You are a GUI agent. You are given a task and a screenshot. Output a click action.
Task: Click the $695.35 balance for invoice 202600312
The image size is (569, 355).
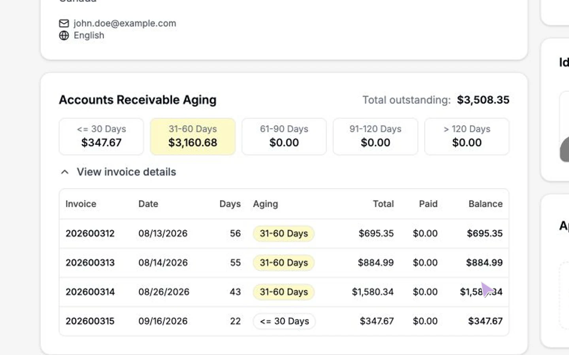tap(485, 234)
